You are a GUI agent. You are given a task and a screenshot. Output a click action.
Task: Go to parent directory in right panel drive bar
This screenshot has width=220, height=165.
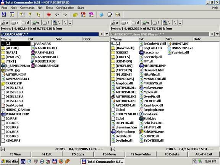pyautogui.click(x=180, y=23)
